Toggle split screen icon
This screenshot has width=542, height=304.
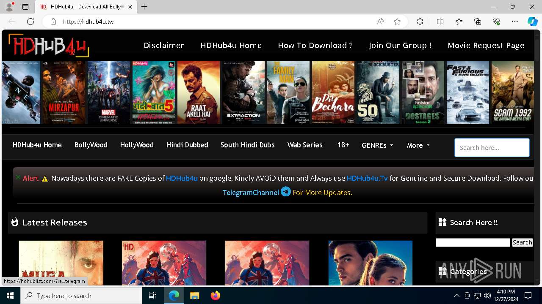[x=440, y=22]
